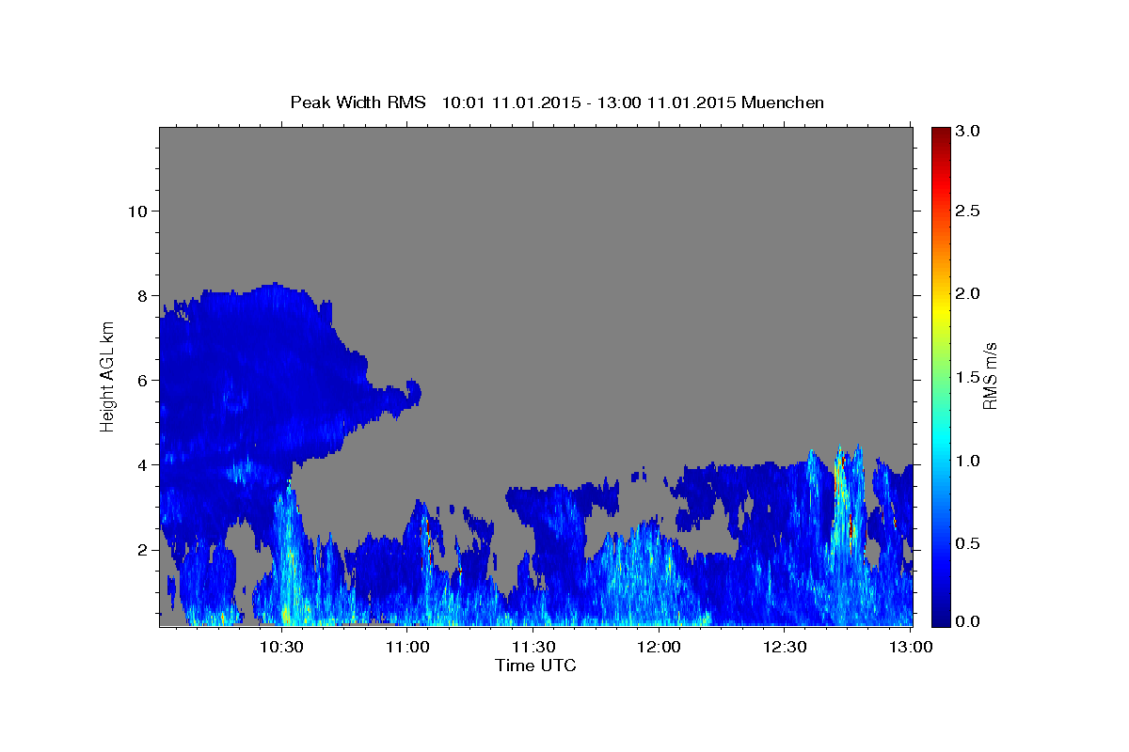The width and height of the screenshot is (1129, 752).
Task: Click the '12:30' time tick label
Action: [785, 647]
